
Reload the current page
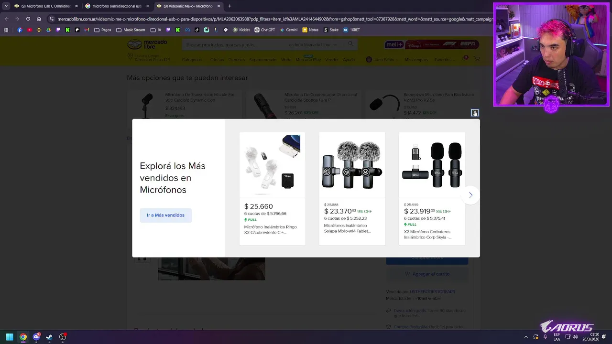click(x=28, y=19)
